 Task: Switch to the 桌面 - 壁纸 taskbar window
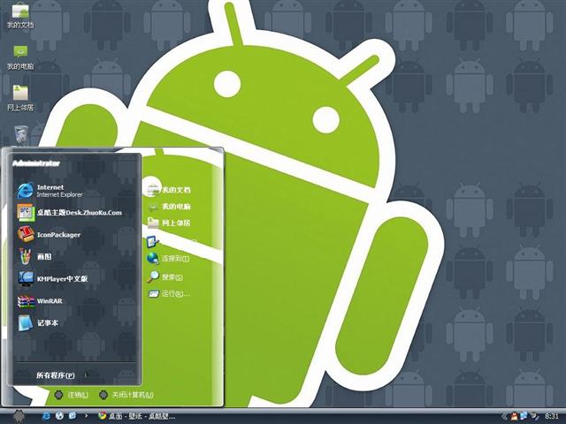[x=137, y=416]
